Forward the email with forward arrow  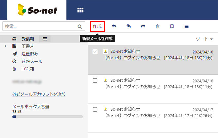tap(143, 26)
